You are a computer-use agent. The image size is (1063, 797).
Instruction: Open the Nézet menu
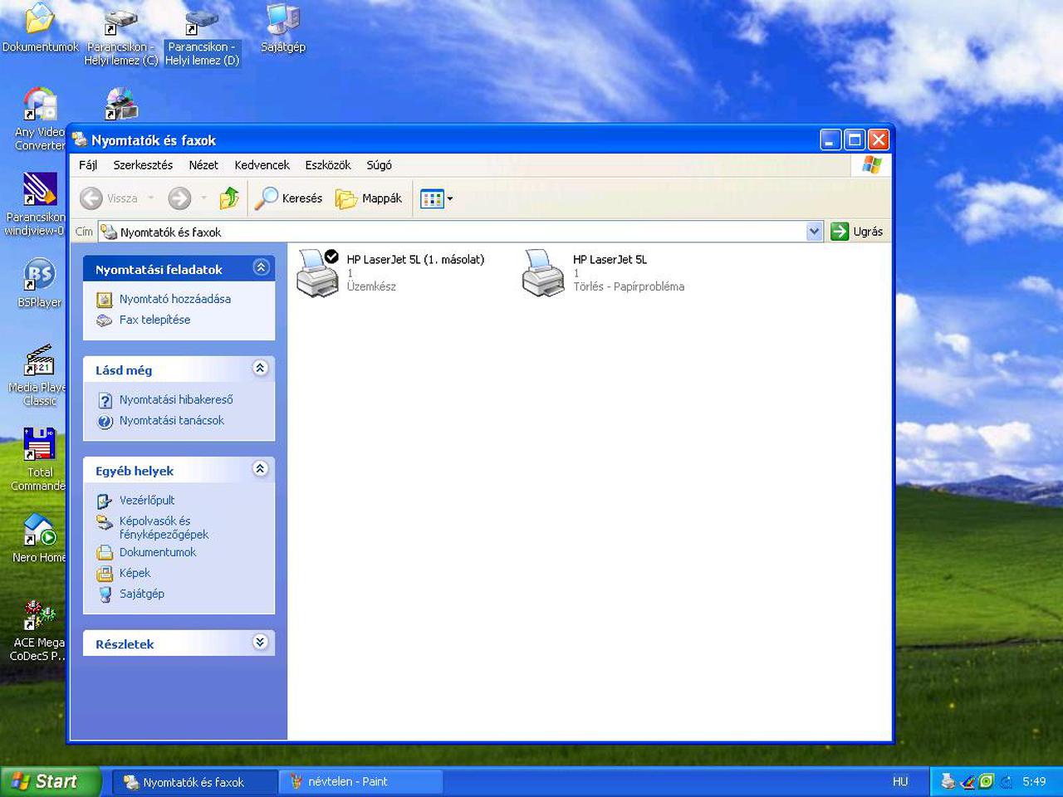(203, 165)
